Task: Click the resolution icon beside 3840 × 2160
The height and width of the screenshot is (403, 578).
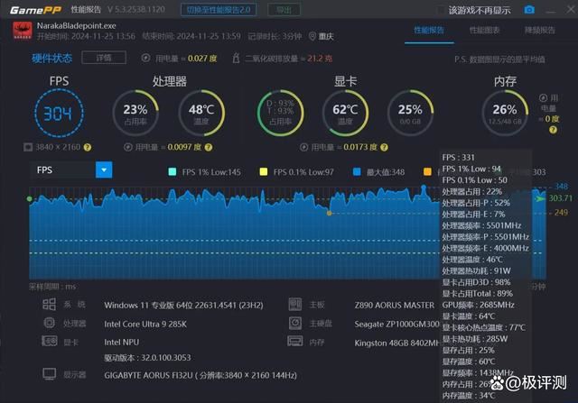Action: click(28, 147)
